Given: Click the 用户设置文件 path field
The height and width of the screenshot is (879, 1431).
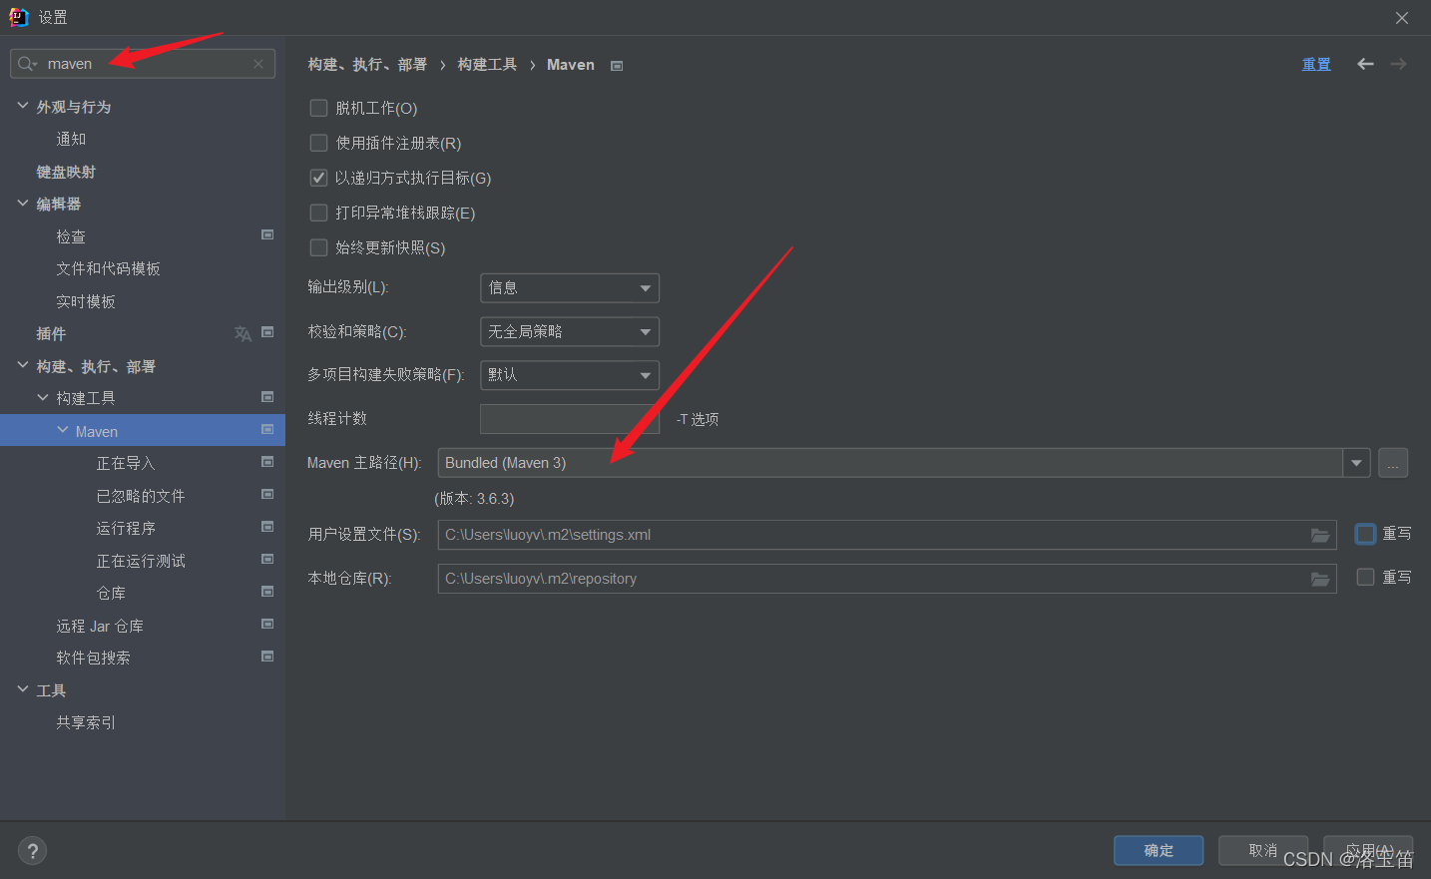Looking at the screenshot, I should point(887,535).
